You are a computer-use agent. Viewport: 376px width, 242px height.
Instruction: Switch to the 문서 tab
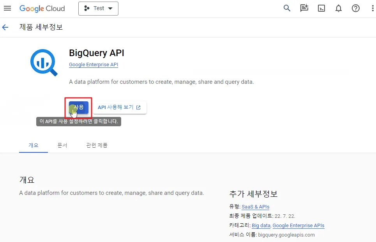pos(62,145)
